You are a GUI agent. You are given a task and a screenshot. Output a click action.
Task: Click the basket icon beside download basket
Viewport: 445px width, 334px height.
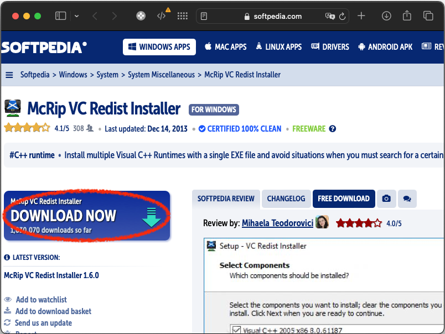[x=8, y=310]
